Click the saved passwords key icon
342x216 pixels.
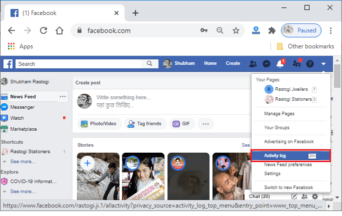[x=204, y=30]
